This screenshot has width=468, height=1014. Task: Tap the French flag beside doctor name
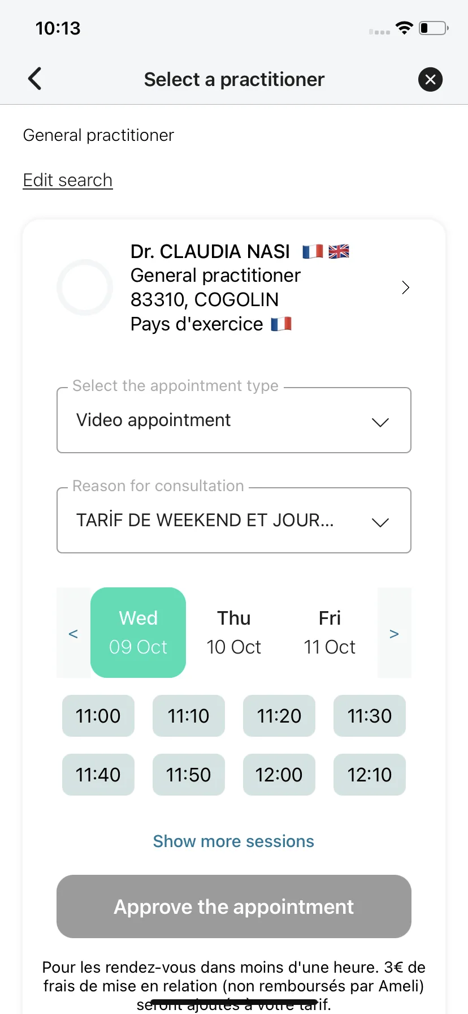313,251
